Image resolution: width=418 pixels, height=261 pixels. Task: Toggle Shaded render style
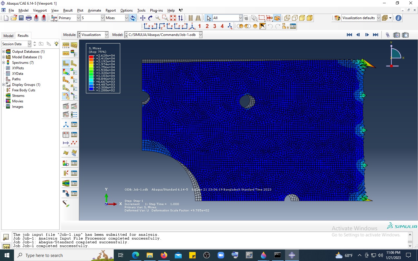pyautogui.click(x=310, y=18)
